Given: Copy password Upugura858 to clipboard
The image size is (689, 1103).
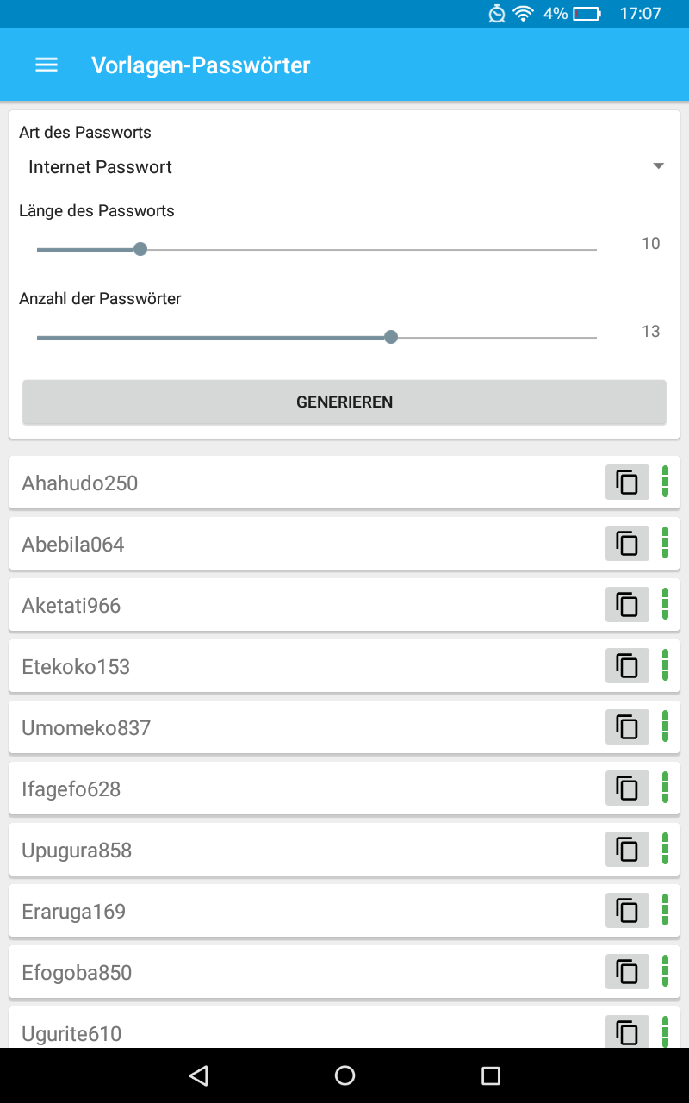Looking at the screenshot, I should click(x=626, y=849).
